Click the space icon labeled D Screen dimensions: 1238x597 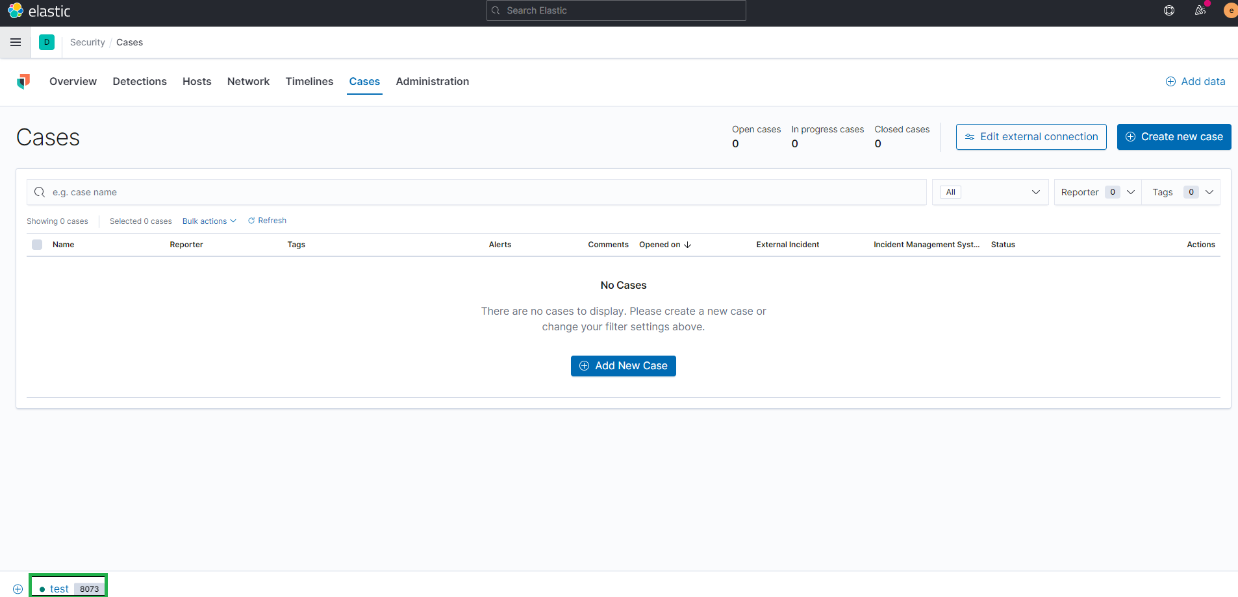coord(46,42)
